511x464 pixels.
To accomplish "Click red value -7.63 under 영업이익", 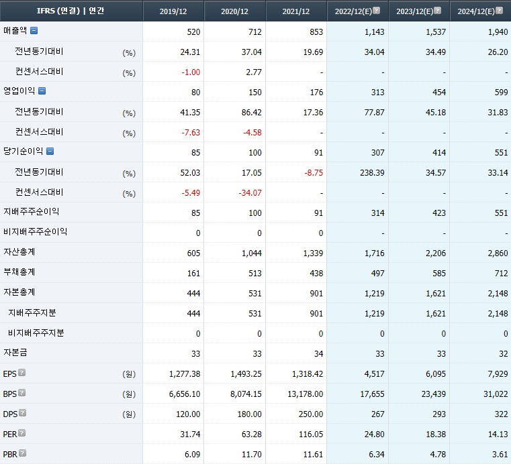I will [x=191, y=133].
